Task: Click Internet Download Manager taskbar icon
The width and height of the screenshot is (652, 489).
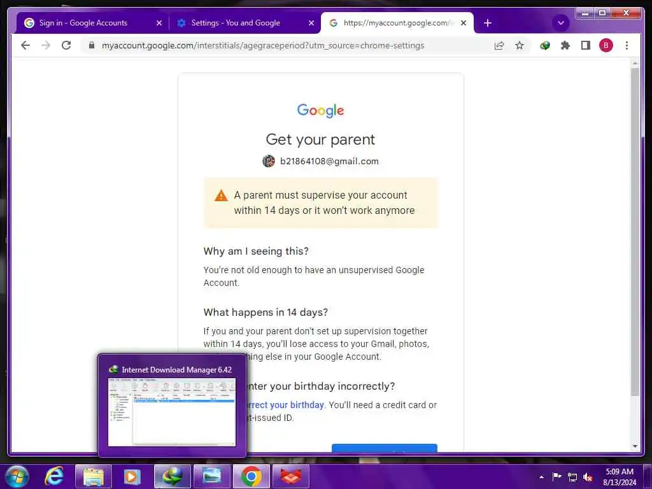Action: tap(172, 476)
